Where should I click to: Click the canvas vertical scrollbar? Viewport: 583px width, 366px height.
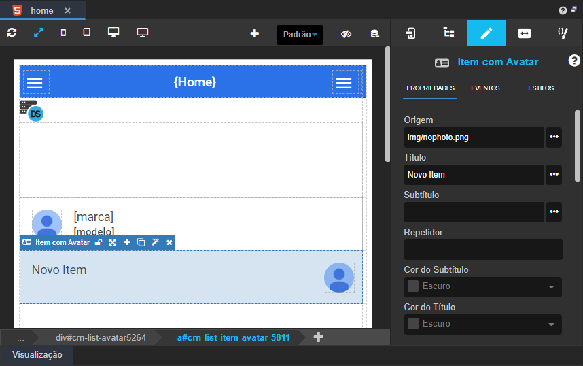point(387,104)
